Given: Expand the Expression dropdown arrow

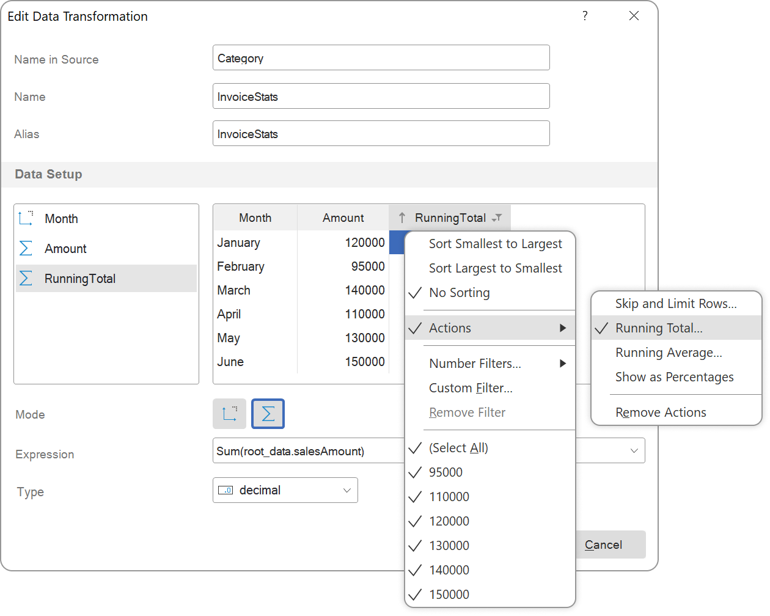Looking at the screenshot, I should 634,451.
